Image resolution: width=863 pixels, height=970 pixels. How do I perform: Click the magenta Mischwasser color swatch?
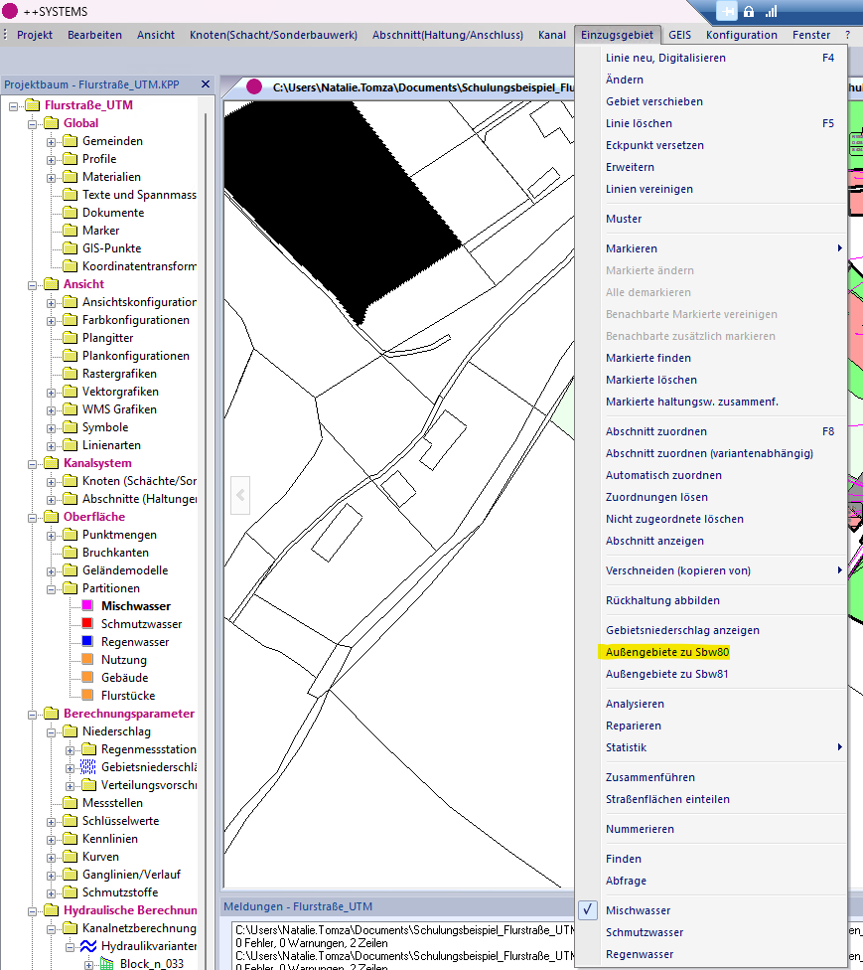87,606
